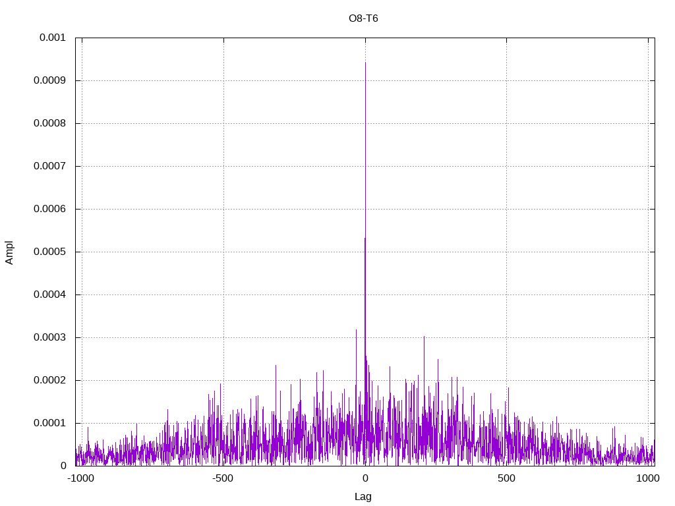Click the y-axis value 0.0006
The width and height of the screenshot is (675, 506).
coord(49,209)
